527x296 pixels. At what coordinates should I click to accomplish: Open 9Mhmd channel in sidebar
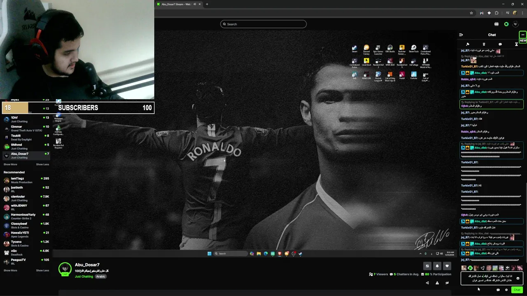(26, 146)
